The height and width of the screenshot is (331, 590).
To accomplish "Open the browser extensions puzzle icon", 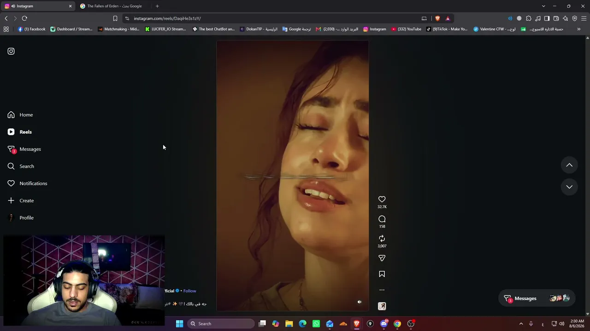I will [x=529, y=18].
